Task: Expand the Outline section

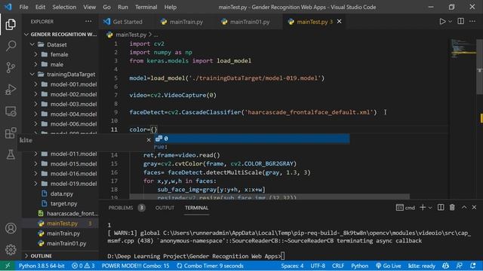Action: 60,256
